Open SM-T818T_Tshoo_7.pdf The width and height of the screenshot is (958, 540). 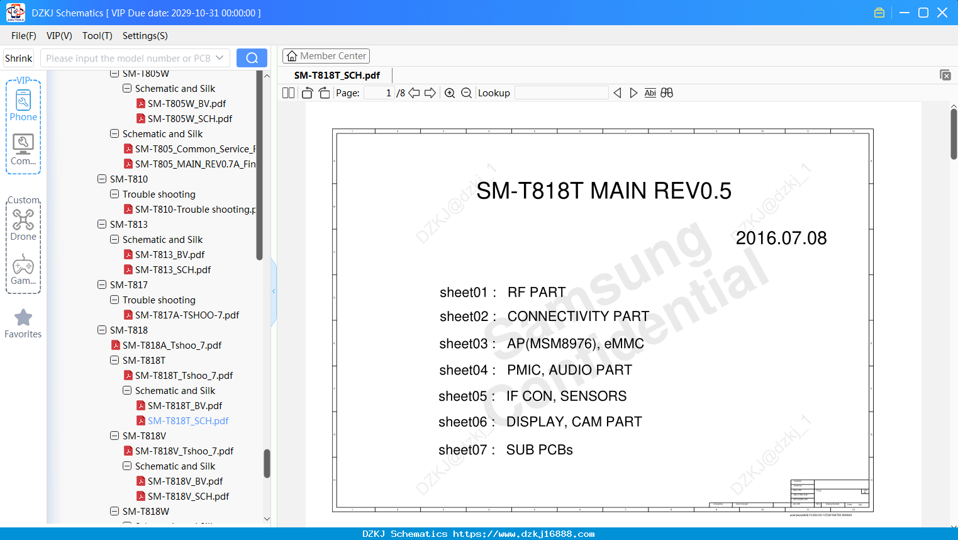tap(184, 375)
